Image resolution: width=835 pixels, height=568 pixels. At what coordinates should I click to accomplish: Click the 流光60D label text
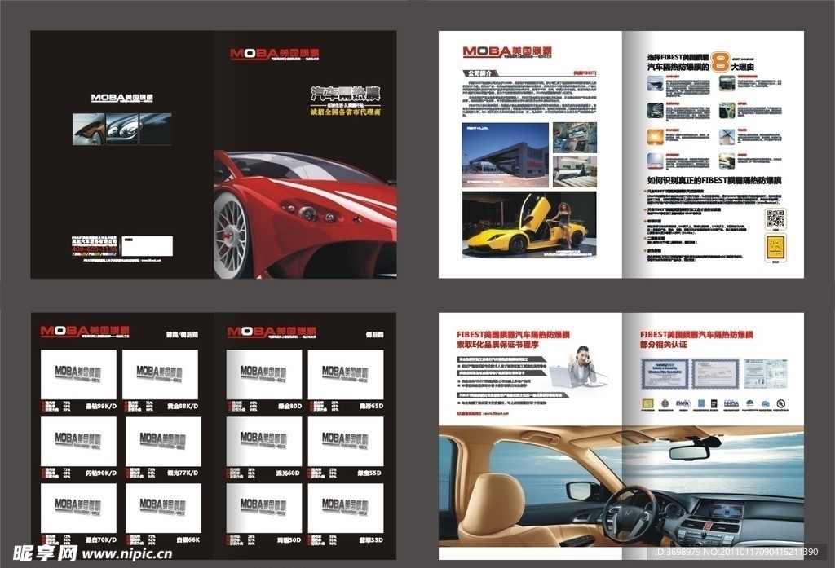[289, 473]
